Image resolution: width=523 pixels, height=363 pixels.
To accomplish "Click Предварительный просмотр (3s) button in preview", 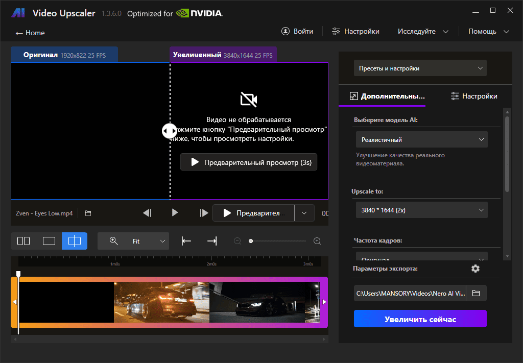I will [x=249, y=162].
